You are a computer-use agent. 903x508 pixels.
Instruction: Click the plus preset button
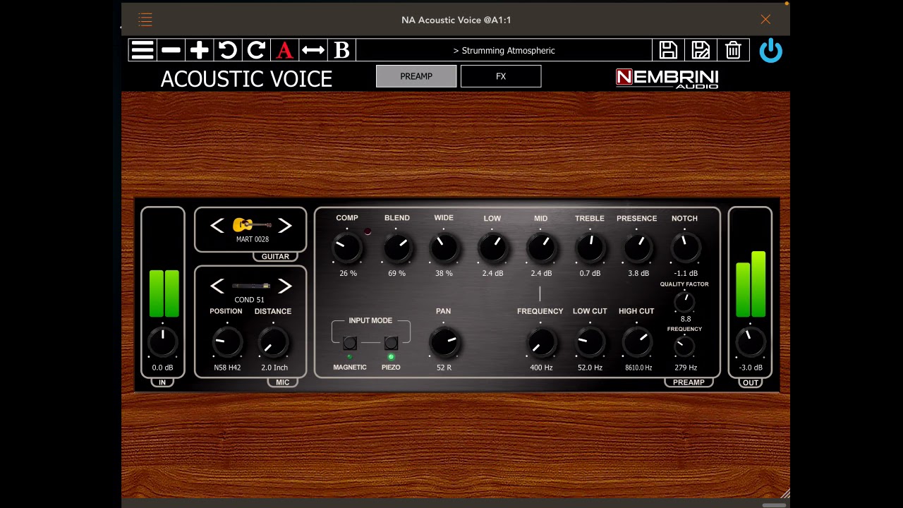(x=199, y=50)
